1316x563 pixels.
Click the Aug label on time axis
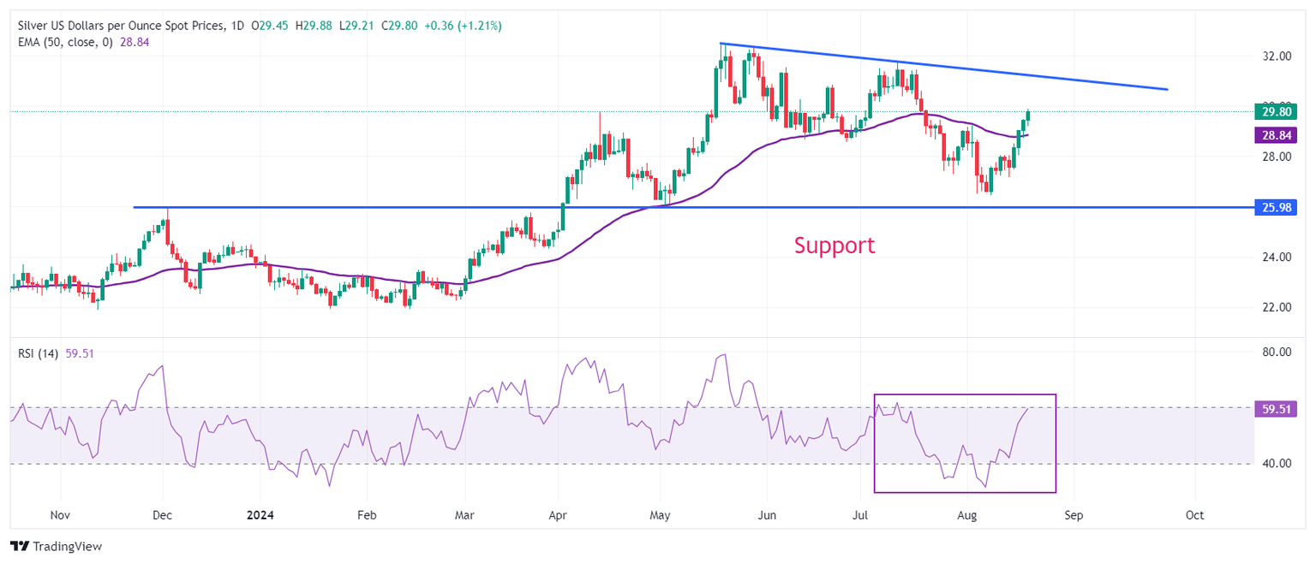[967, 516]
